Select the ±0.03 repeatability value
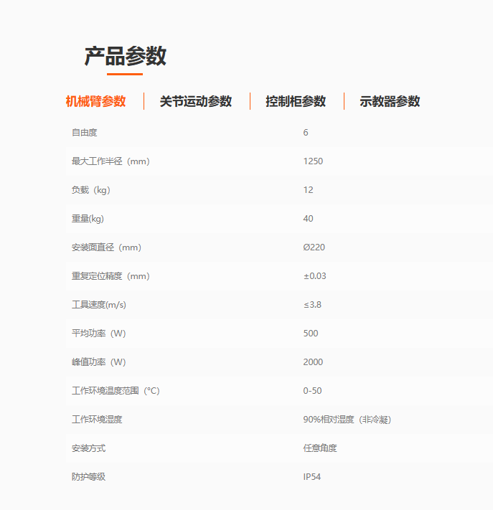This screenshot has width=493, height=510. coord(314,276)
